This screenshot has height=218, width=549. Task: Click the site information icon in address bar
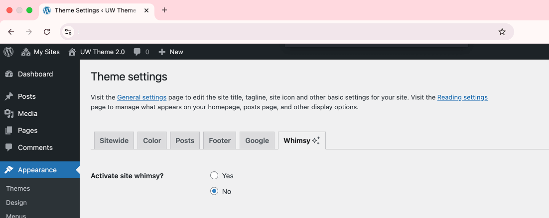(69, 32)
